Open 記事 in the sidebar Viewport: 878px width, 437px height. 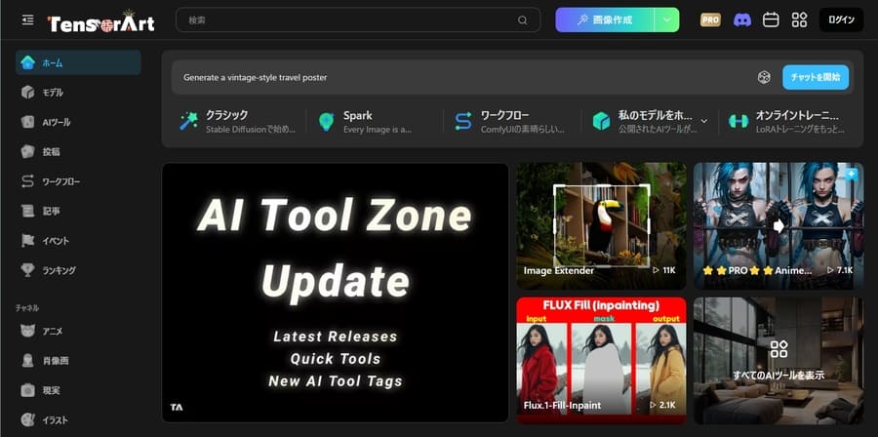pos(78,211)
